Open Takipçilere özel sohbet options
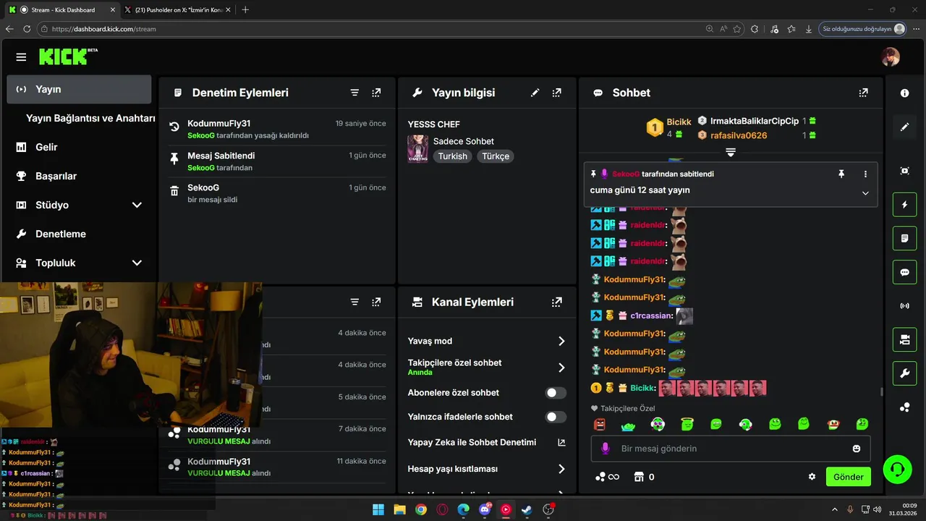 [x=561, y=368]
